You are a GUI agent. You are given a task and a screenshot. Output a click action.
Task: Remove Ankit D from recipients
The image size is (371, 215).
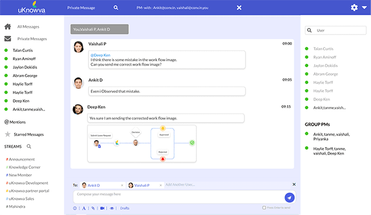pos(122,185)
